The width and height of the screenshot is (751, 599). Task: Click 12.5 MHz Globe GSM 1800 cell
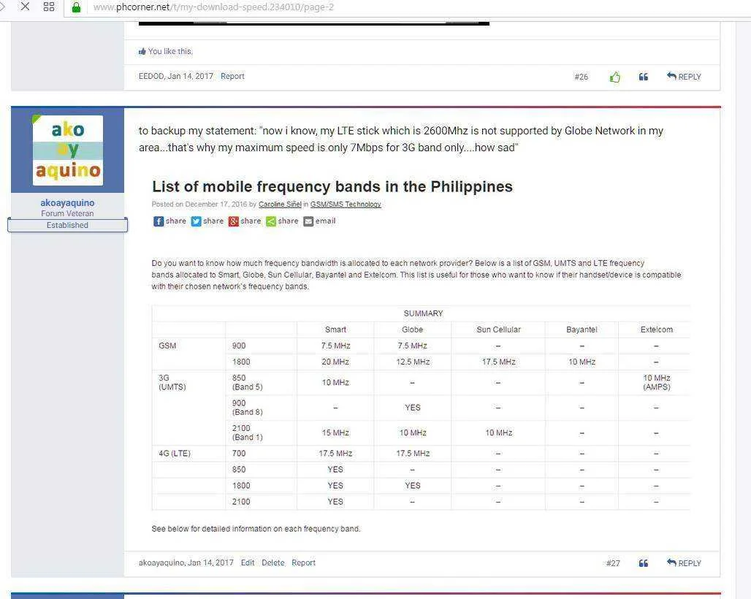413,362
